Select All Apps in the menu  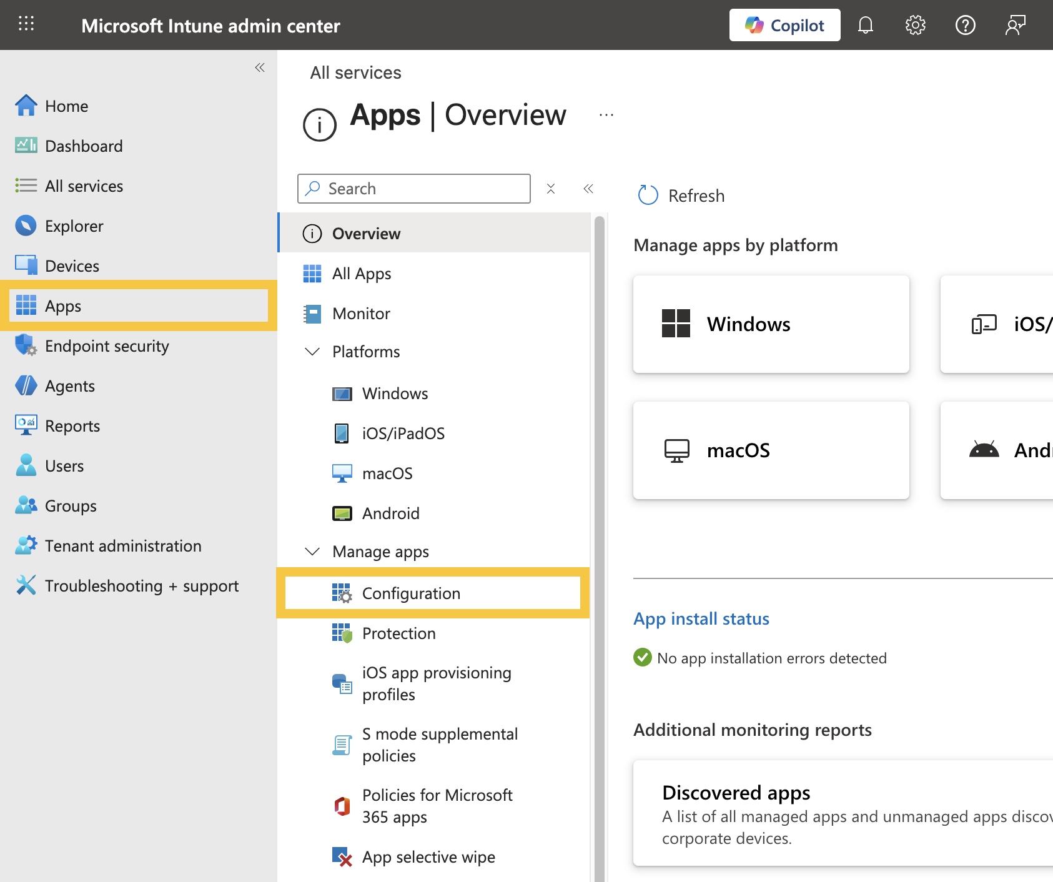point(362,274)
